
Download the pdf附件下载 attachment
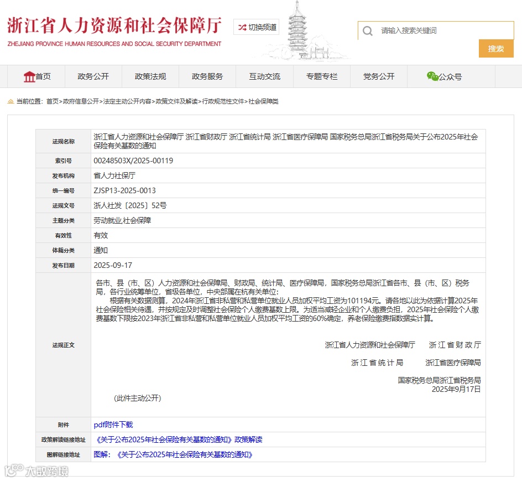pos(113,425)
